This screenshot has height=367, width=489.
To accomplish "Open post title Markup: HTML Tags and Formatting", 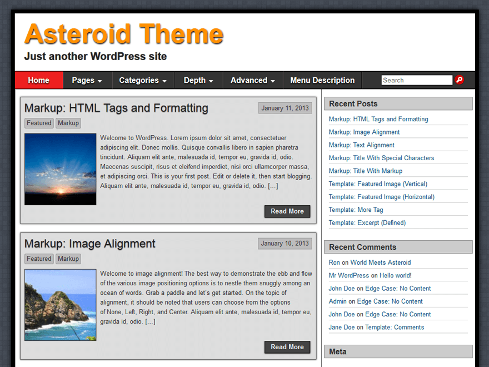I will pos(116,108).
